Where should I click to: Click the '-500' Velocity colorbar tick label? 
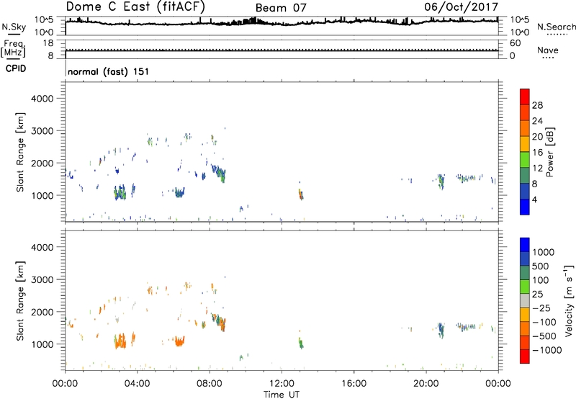coord(544,336)
